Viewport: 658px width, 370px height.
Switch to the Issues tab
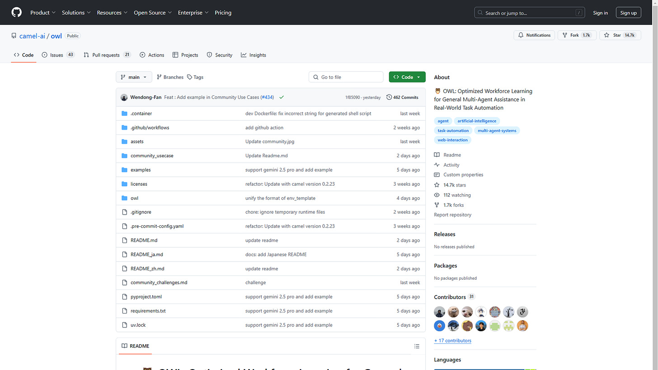(x=58, y=55)
